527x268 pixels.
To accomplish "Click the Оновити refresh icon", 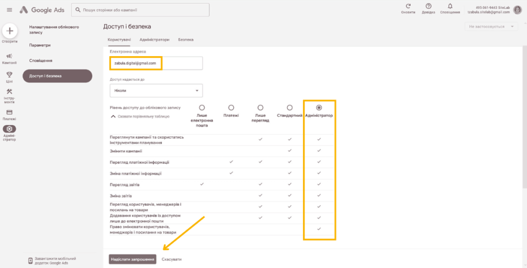I will coord(408,6).
